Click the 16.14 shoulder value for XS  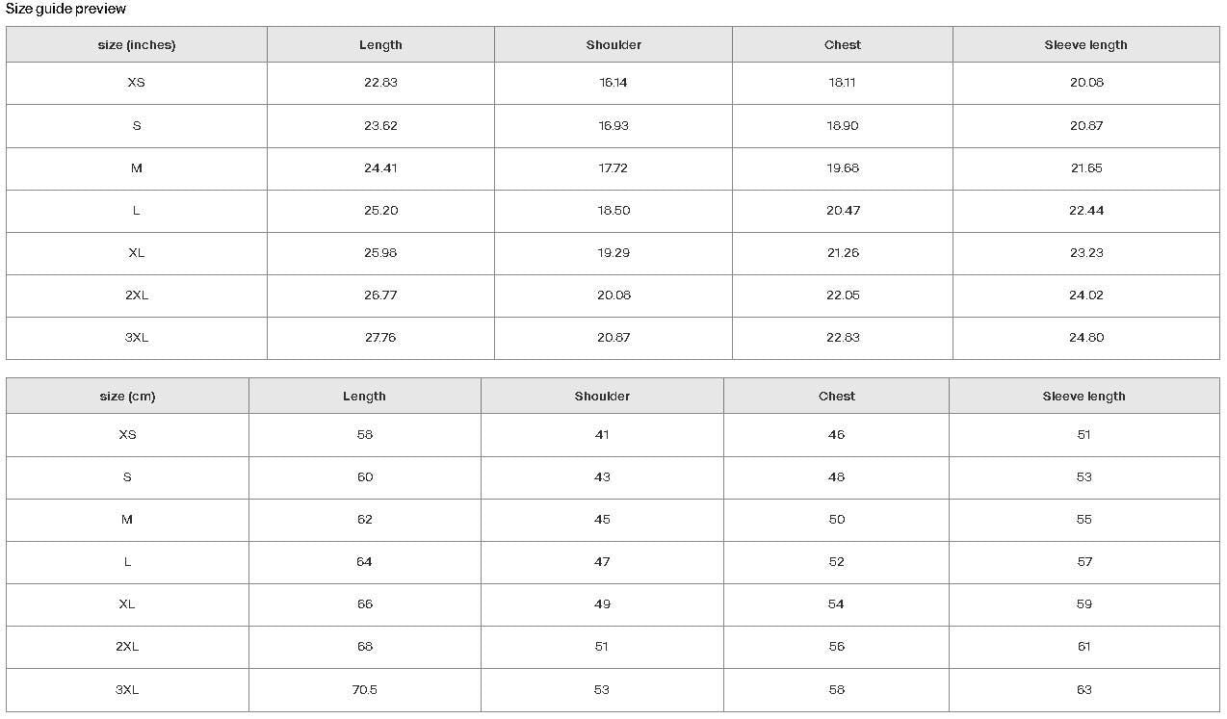(613, 83)
